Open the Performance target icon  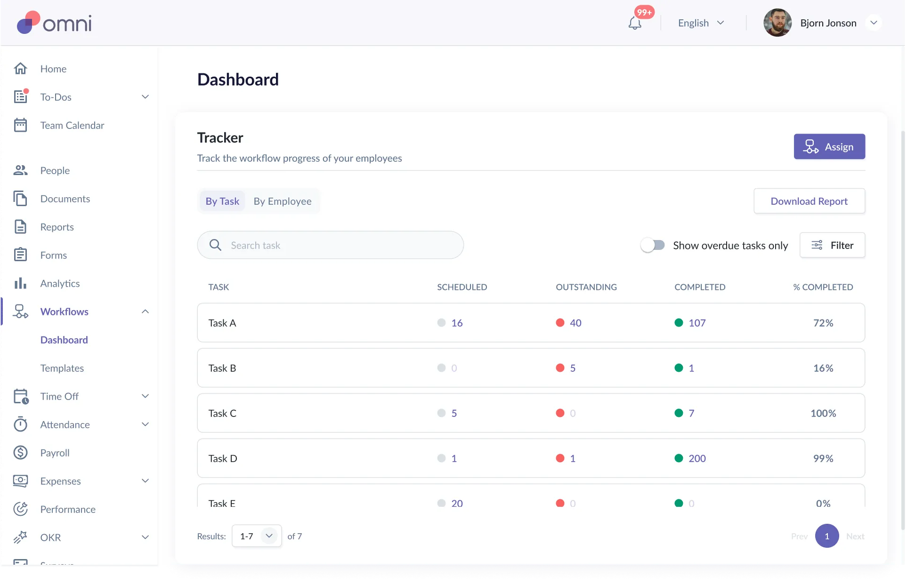(x=20, y=509)
